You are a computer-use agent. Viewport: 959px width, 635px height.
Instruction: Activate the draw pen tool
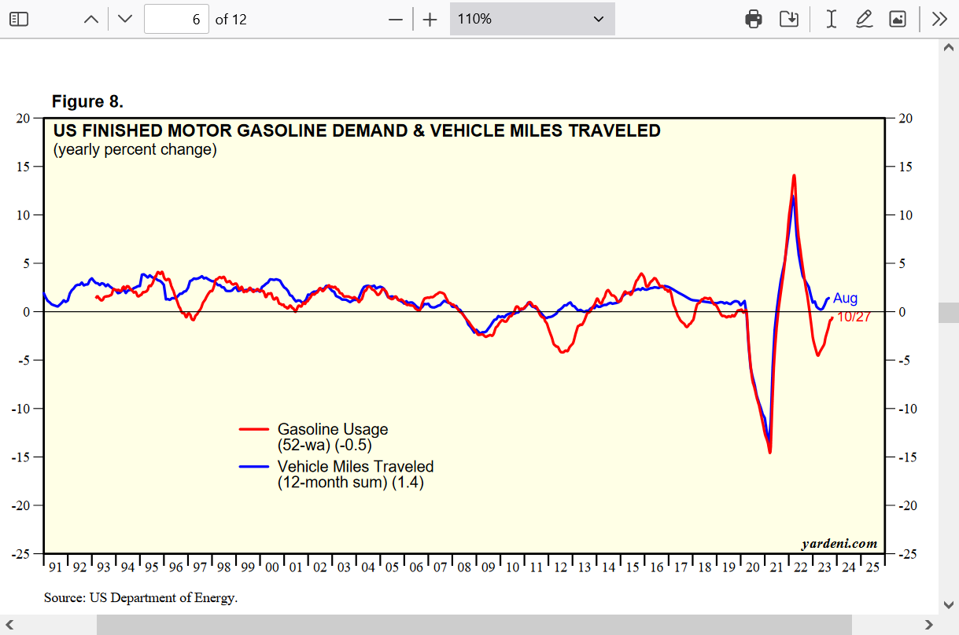pos(864,19)
